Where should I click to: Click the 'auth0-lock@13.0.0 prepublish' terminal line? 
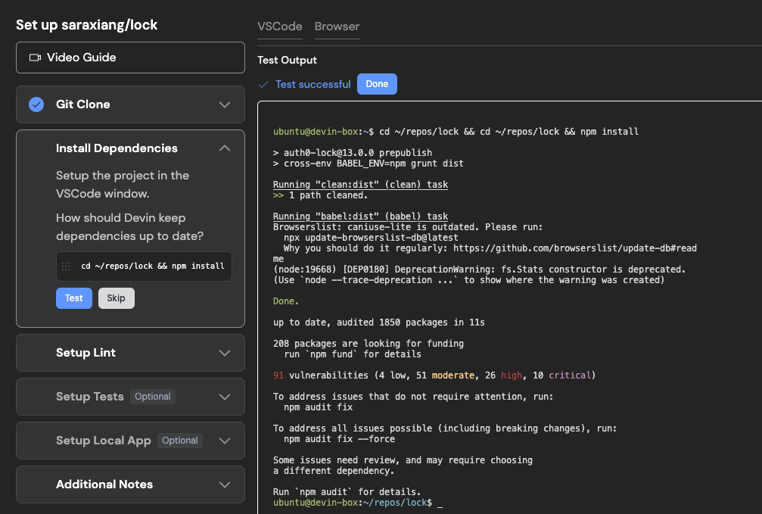353,153
